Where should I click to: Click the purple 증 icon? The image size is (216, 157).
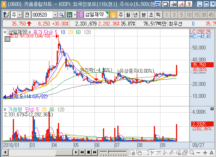[x=81, y=15]
